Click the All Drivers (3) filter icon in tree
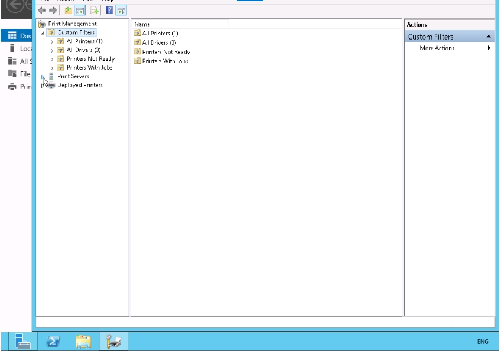 (x=60, y=50)
